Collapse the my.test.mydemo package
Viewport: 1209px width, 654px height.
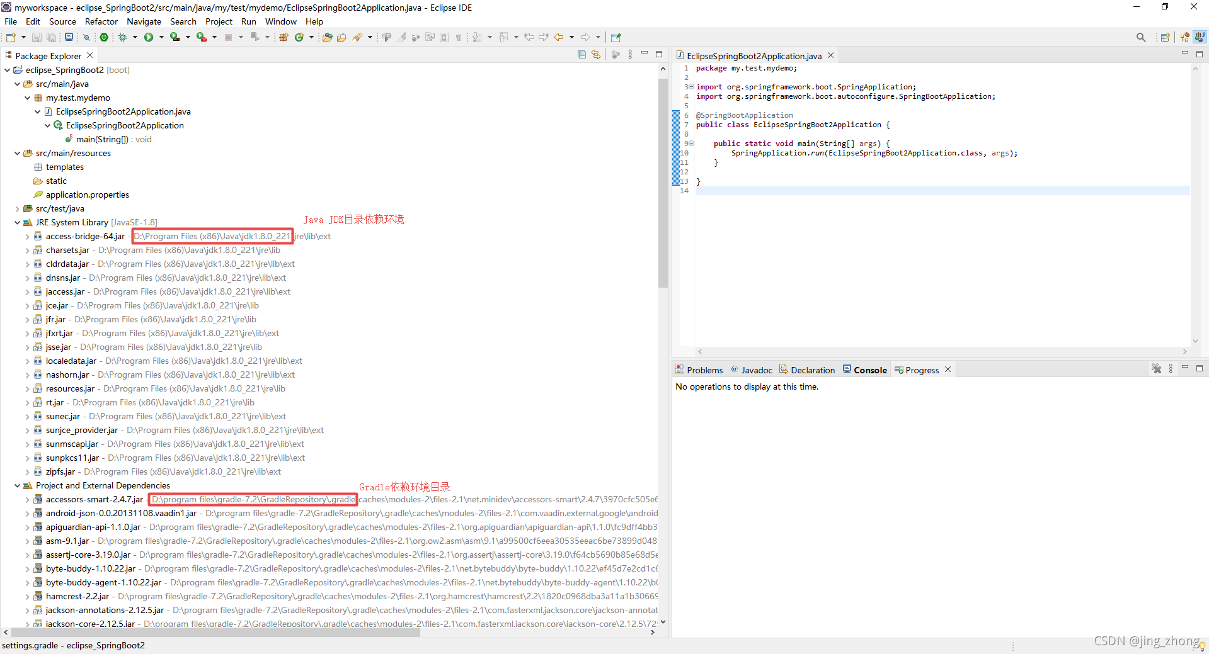pos(28,98)
